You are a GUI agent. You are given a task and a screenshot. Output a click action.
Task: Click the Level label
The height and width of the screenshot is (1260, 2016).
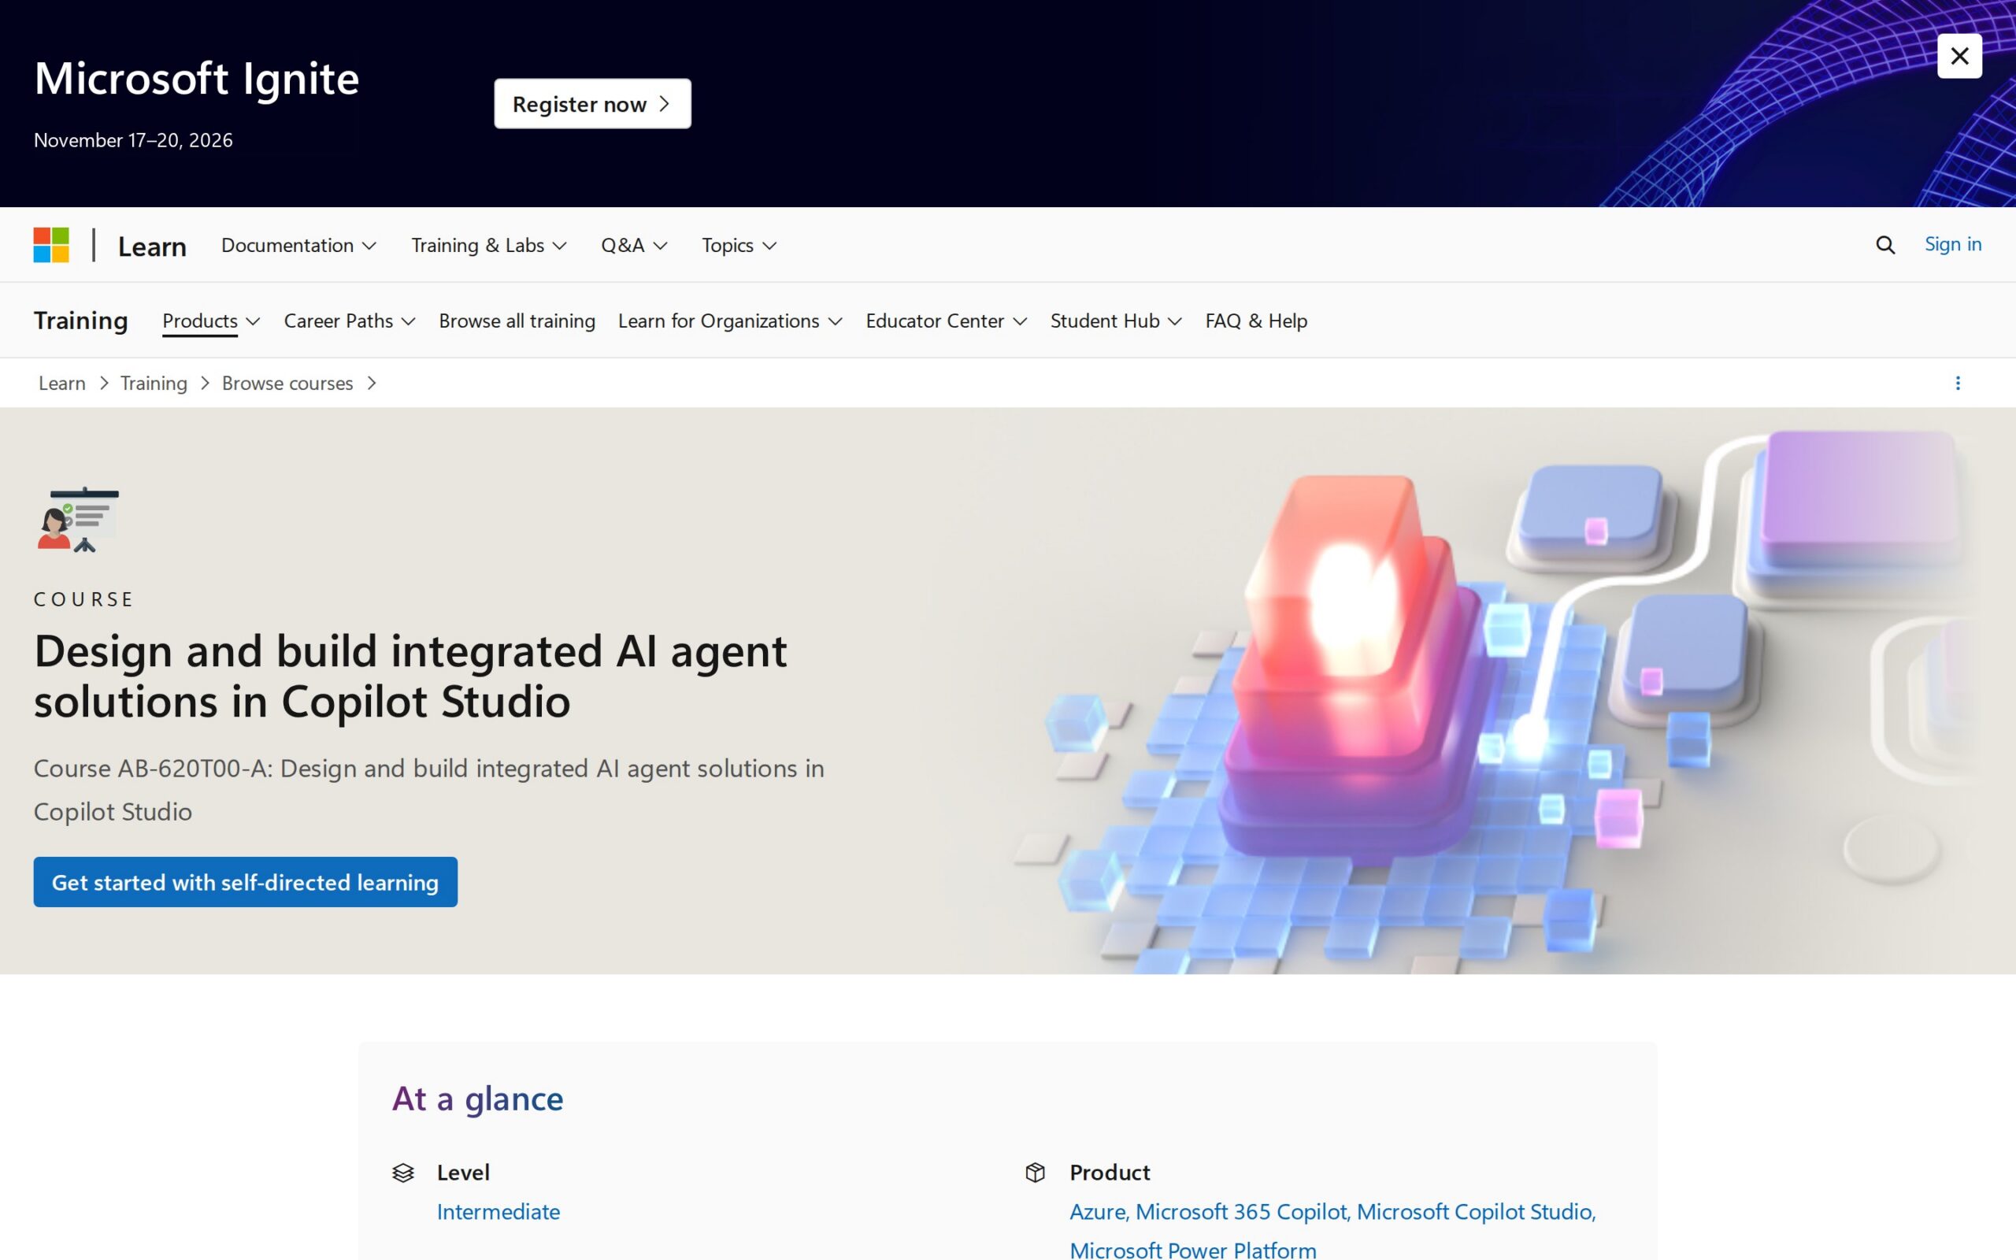[x=463, y=1173]
